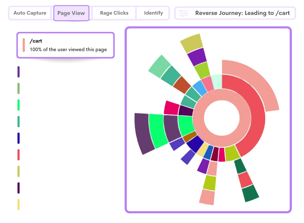304x223 pixels.
Task: Select the /cart legend card
Action: (x=65, y=45)
